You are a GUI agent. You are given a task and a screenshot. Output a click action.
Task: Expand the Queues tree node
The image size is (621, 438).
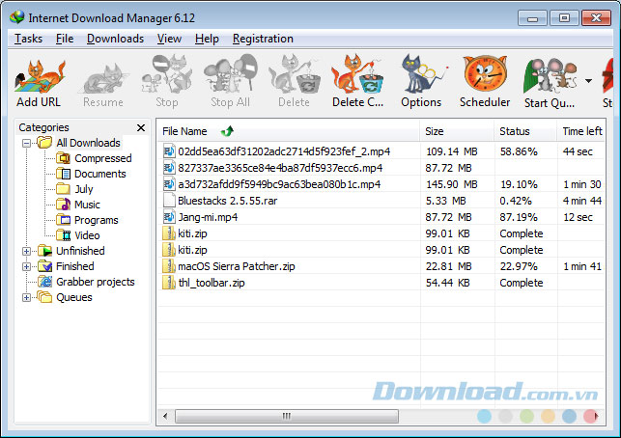coord(26,297)
